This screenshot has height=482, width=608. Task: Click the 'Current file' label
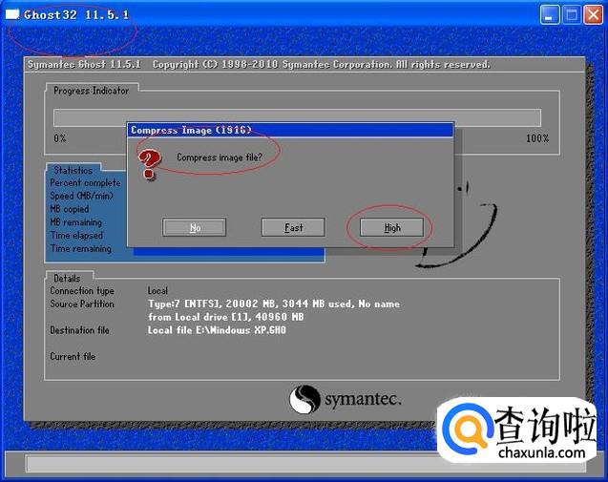[x=73, y=356]
